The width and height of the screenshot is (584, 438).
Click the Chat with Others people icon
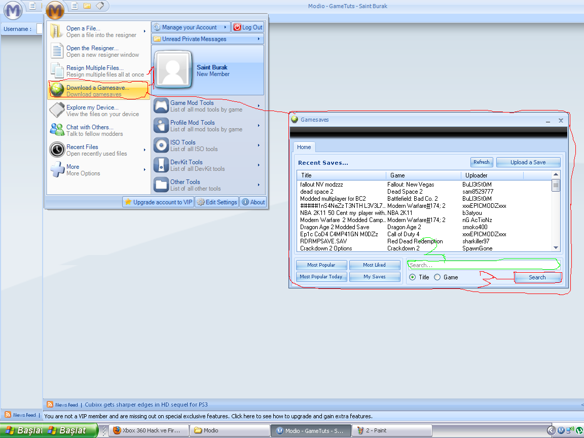(x=57, y=130)
